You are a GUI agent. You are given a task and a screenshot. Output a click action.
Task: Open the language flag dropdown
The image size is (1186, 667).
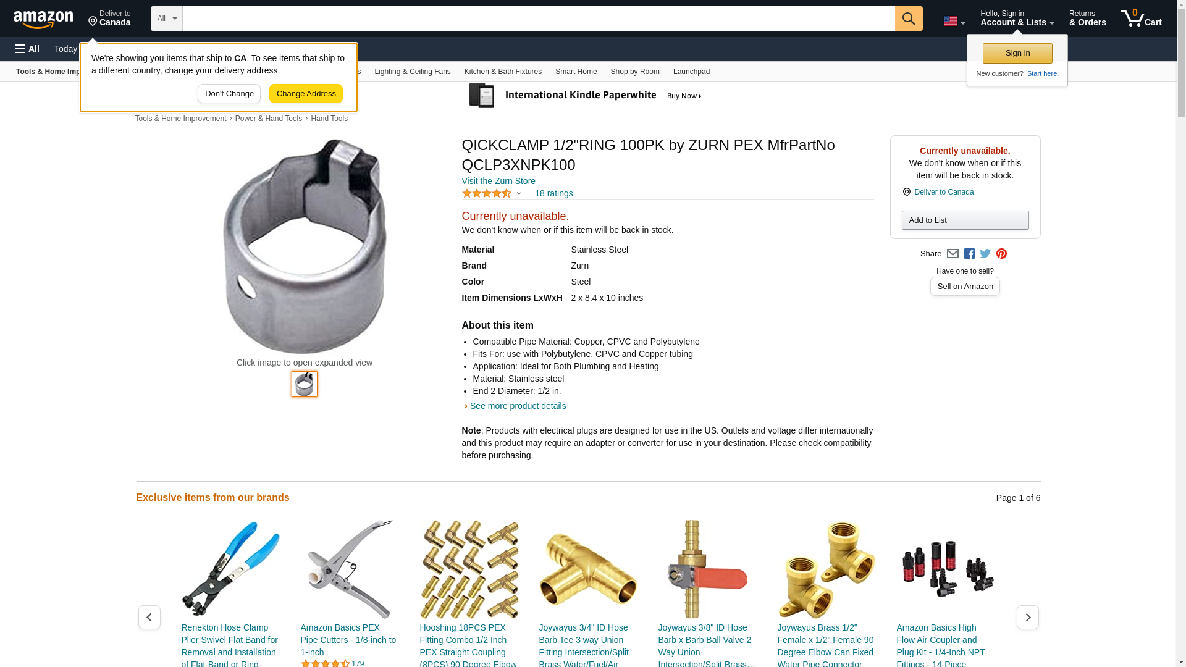tap(954, 21)
